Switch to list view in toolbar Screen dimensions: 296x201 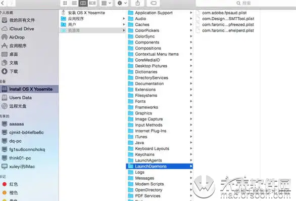point(74,3)
